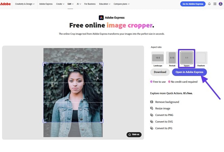Click the 'Free online image cropper' heading

click(x=112, y=25)
